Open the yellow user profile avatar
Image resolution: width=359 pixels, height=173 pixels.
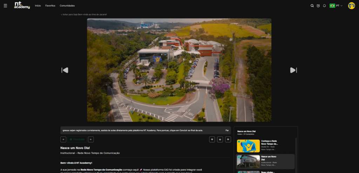(x=351, y=6)
